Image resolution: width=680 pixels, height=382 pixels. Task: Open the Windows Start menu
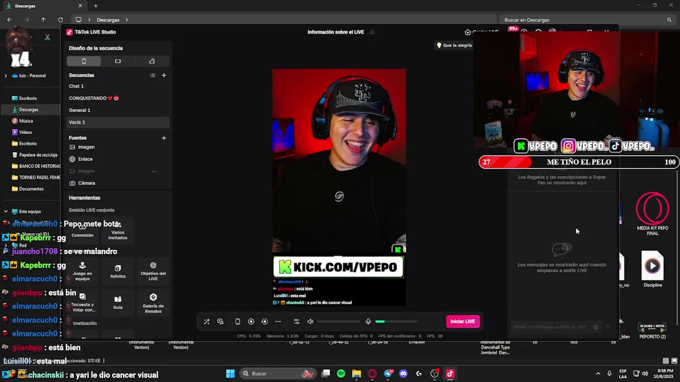tap(231, 374)
